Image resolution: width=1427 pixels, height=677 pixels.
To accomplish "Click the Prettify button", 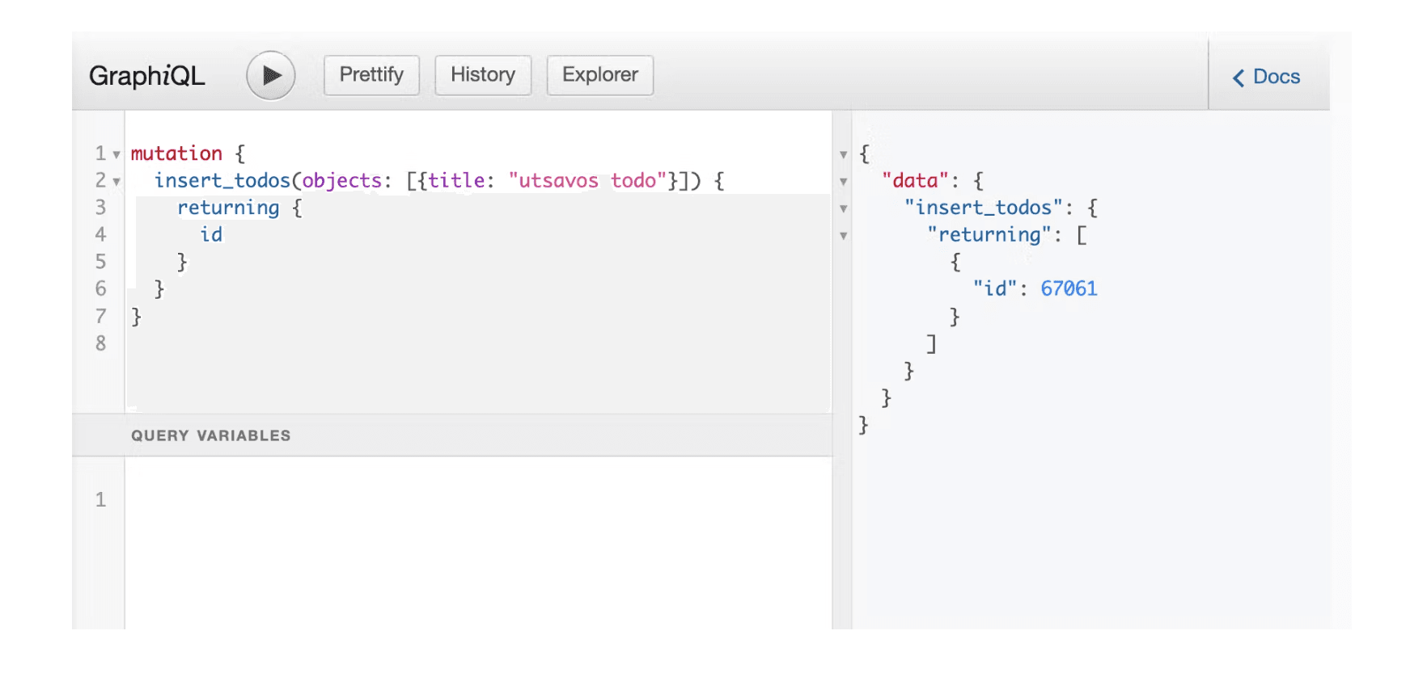I will click(371, 75).
